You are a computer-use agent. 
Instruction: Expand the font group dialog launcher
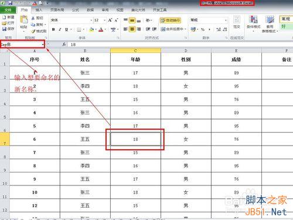click(x=118, y=38)
